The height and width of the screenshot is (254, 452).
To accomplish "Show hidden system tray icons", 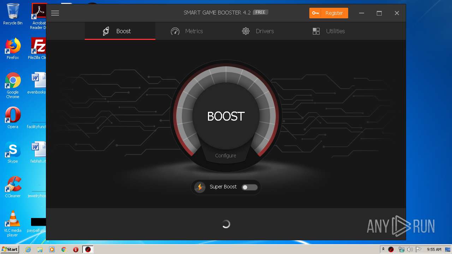I will pyautogui.click(x=383, y=249).
